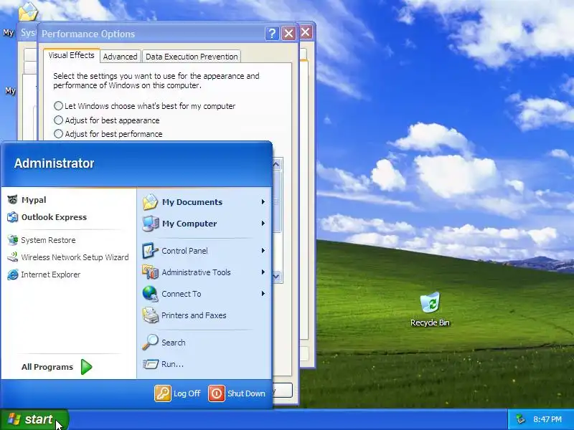Click the Printers and Faxes text label
Viewport: 574px width, 430px height.
click(194, 315)
